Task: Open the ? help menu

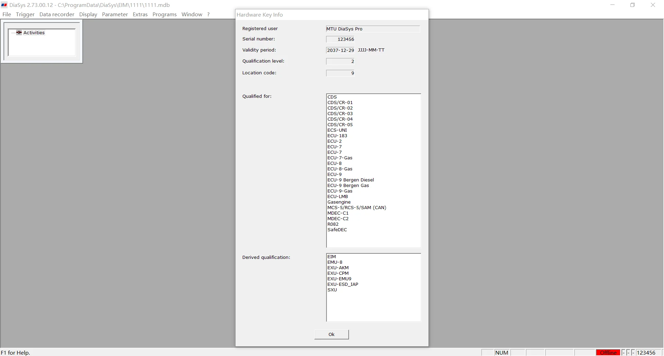Action: pyautogui.click(x=208, y=15)
